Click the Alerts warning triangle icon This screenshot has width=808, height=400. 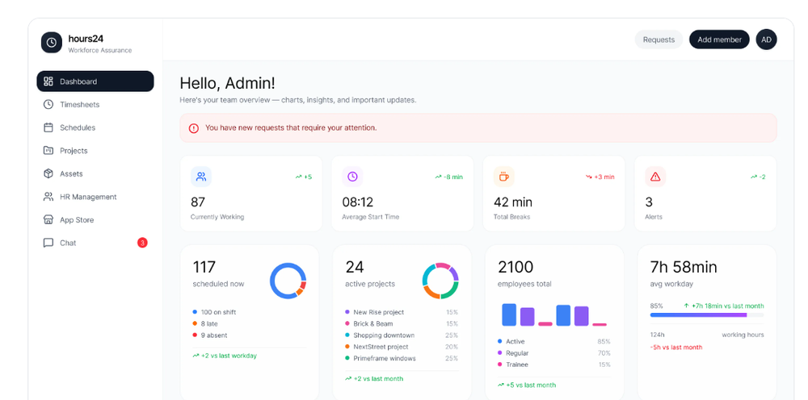click(x=655, y=177)
